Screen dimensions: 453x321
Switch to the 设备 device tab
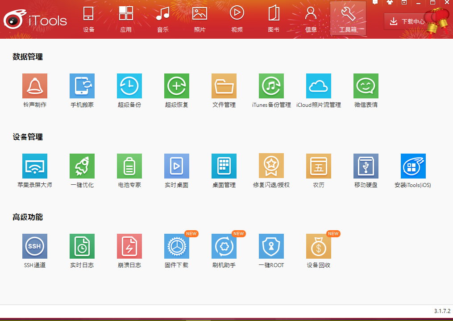pos(88,19)
